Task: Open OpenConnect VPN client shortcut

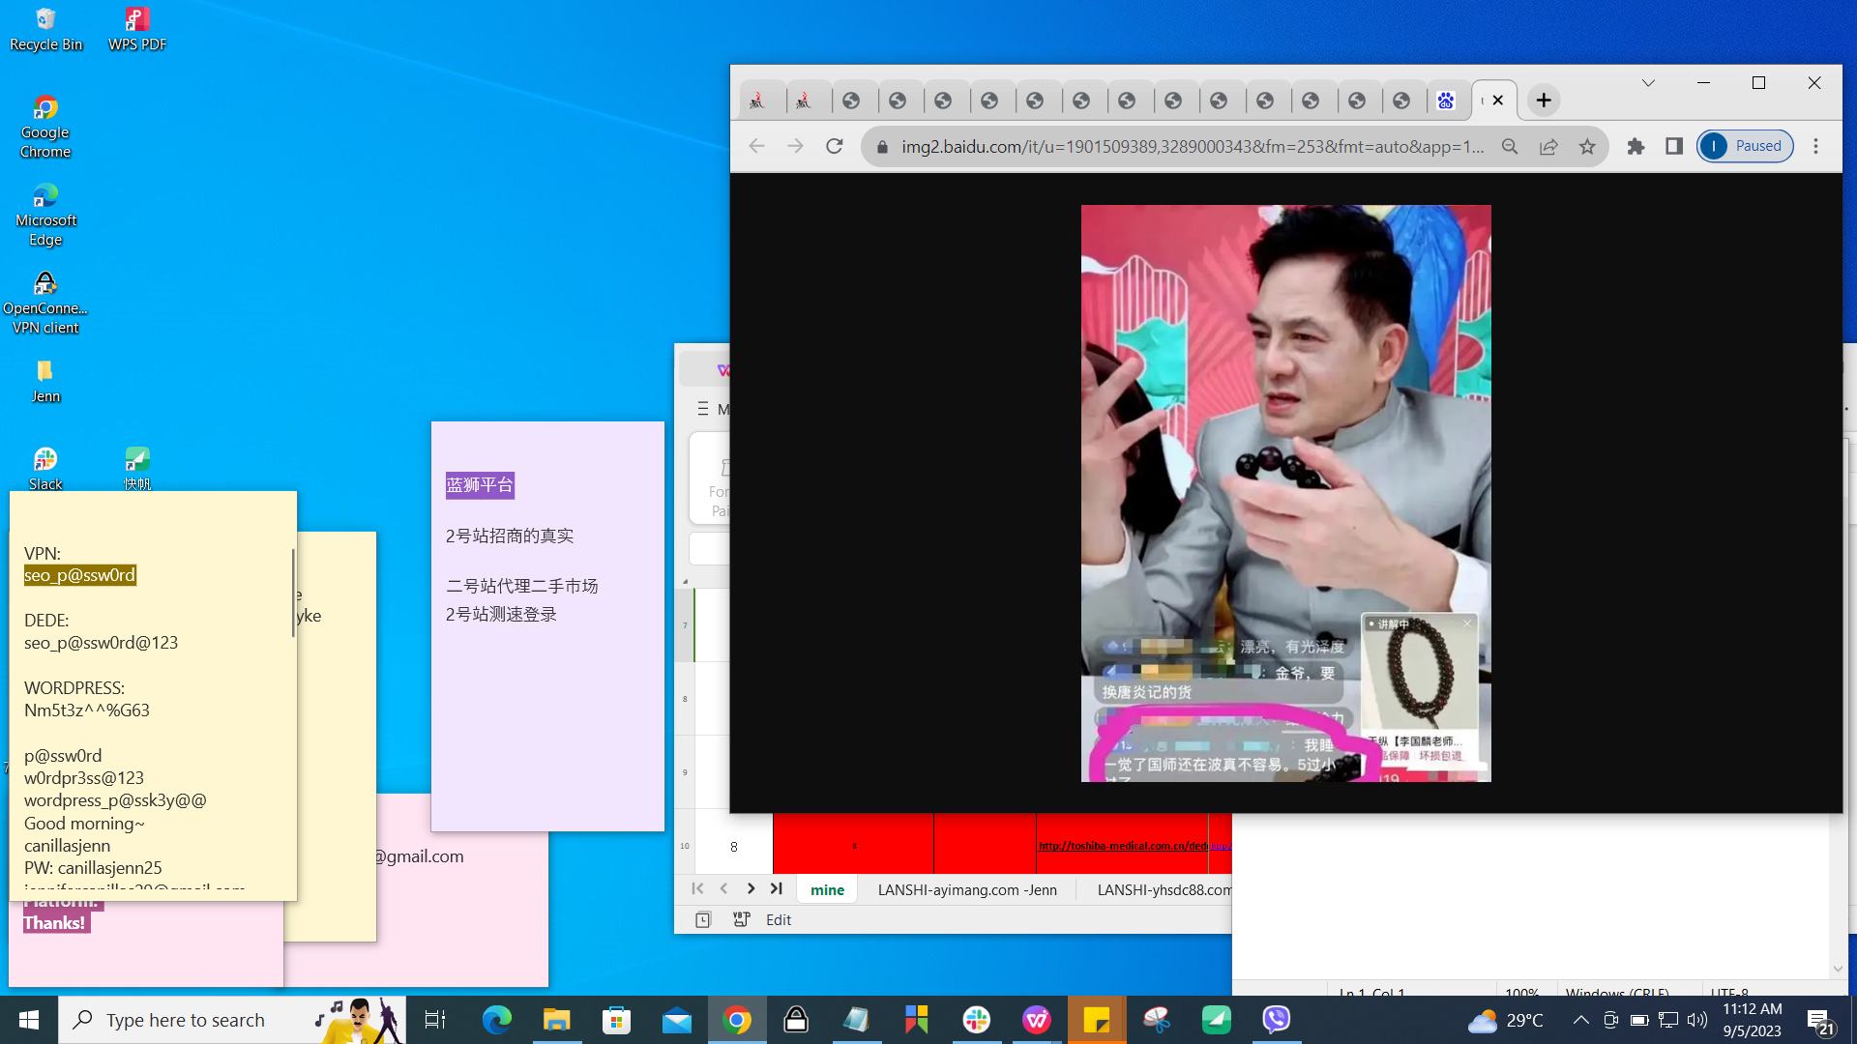Action: tap(45, 303)
